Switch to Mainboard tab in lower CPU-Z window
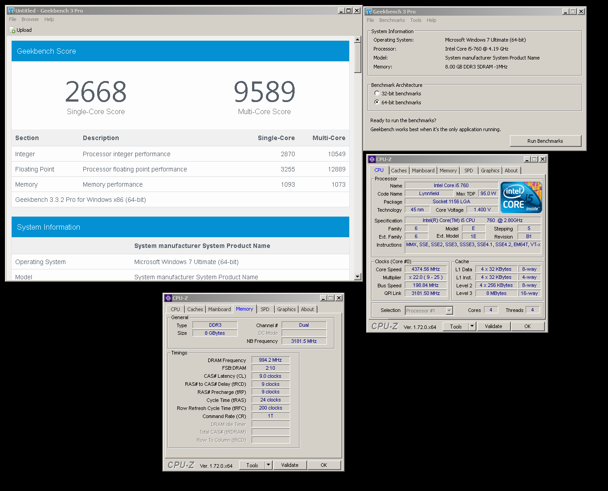Viewport: 608px width, 491px height. pyautogui.click(x=219, y=309)
